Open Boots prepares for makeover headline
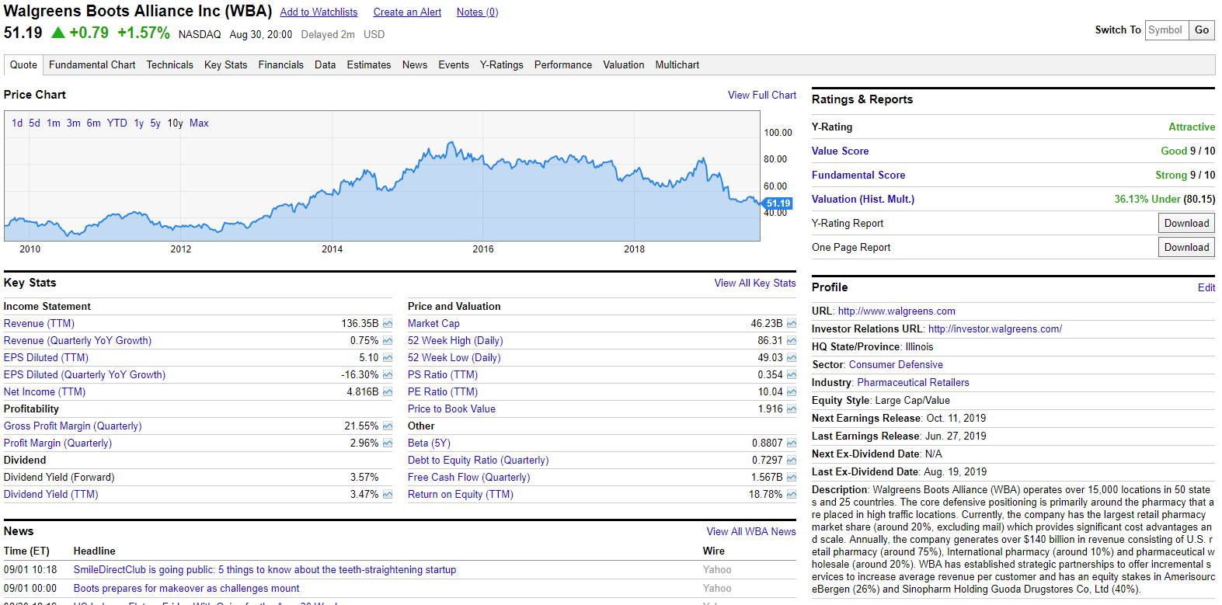Viewport: 1222px width, 605px height. point(186,589)
